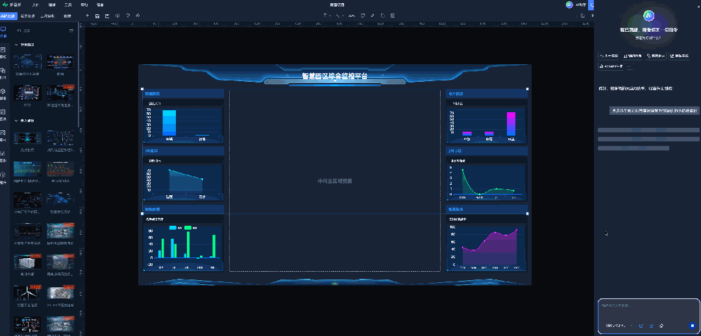701x336 pixels.
Task: Open the chart icon in left sidebar
Action: [3, 112]
